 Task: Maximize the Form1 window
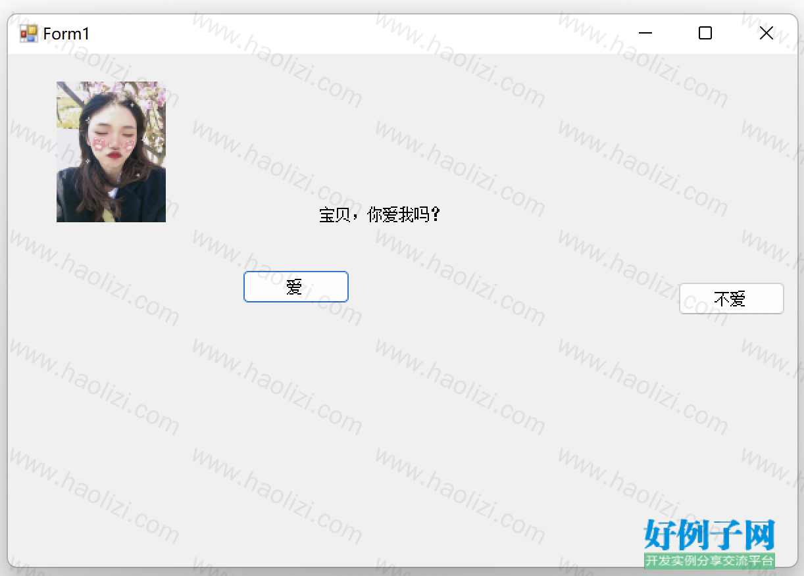pos(705,34)
